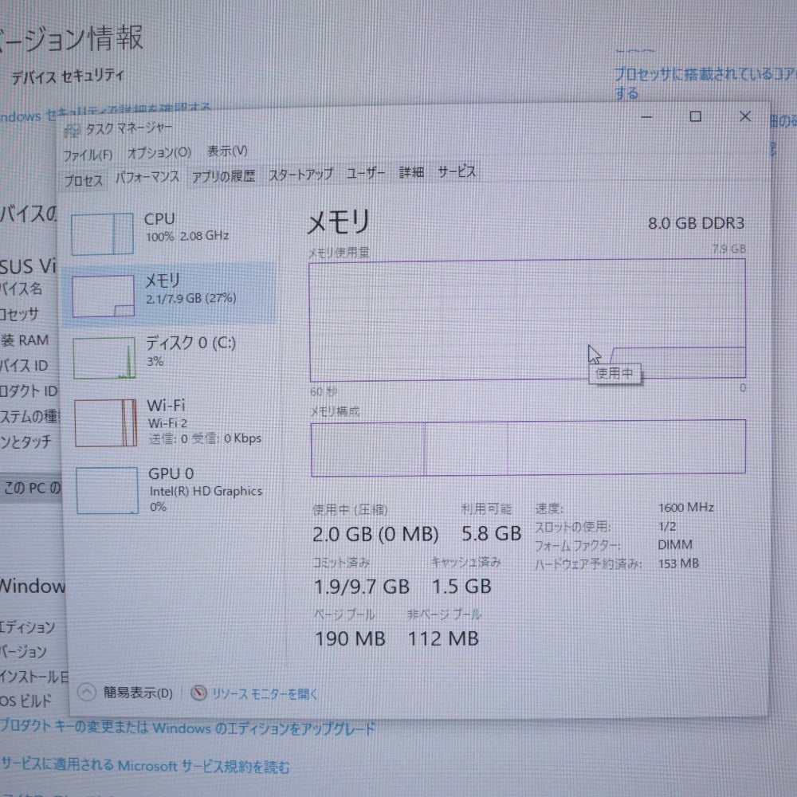Click the 153 MB hardware reserved value
This screenshot has height=797, width=797.
[678, 563]
